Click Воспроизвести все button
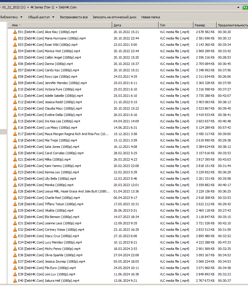The width and height of the screenshot is (248, 289). coord(74,17)
